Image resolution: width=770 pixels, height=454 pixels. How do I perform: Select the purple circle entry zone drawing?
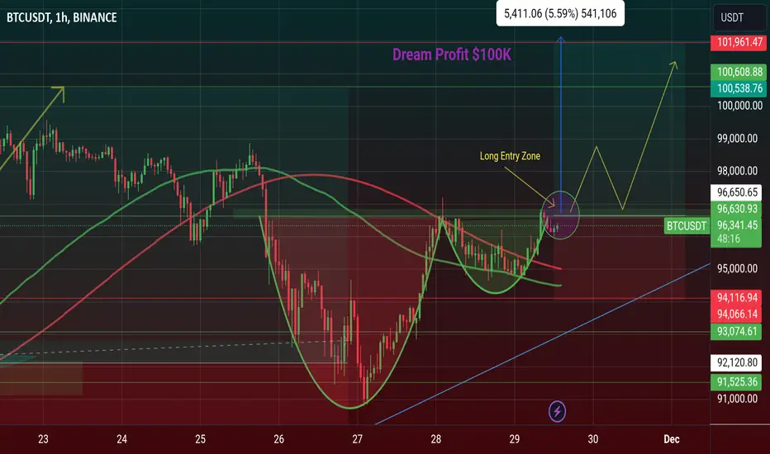(561, 215)
